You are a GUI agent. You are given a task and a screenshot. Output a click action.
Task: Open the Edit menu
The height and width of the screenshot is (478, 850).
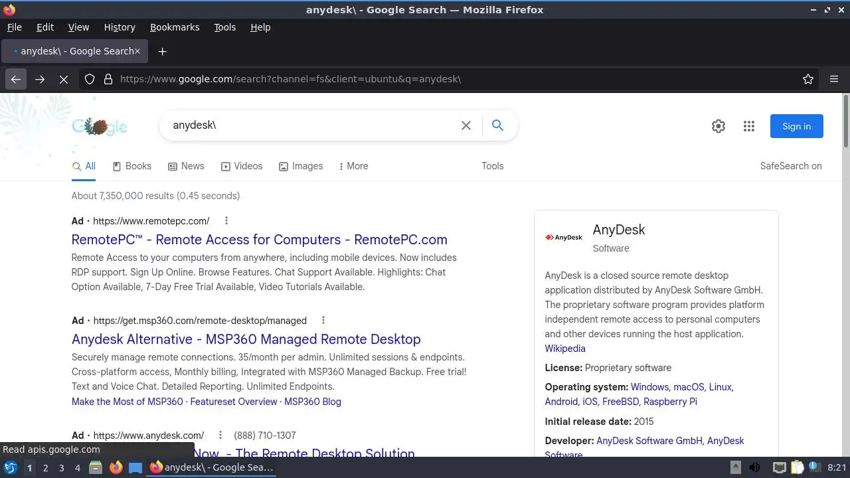(x=45, y=27)
